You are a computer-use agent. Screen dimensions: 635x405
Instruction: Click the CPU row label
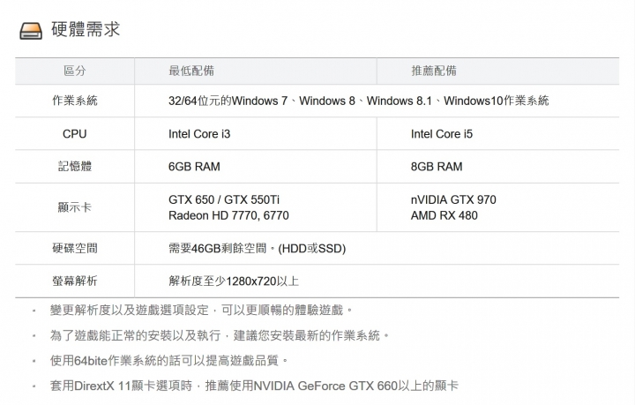click(x=74, y=133)
